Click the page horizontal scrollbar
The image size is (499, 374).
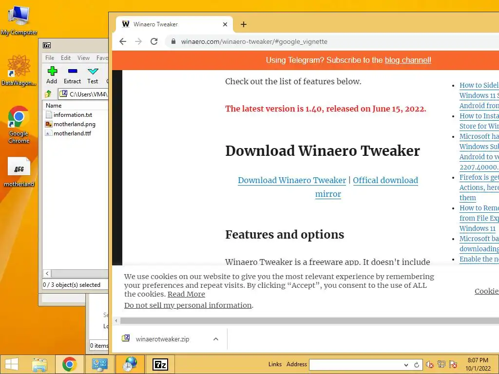309,320
